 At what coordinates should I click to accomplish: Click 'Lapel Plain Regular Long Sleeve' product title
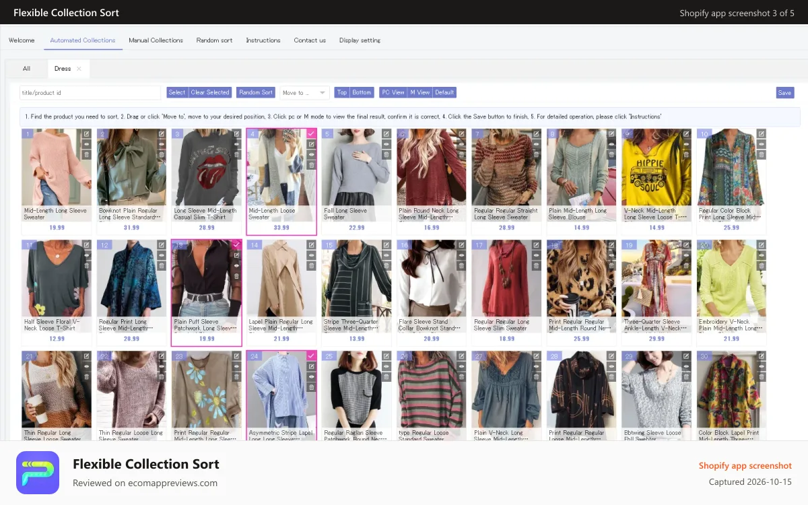point(281,325)
